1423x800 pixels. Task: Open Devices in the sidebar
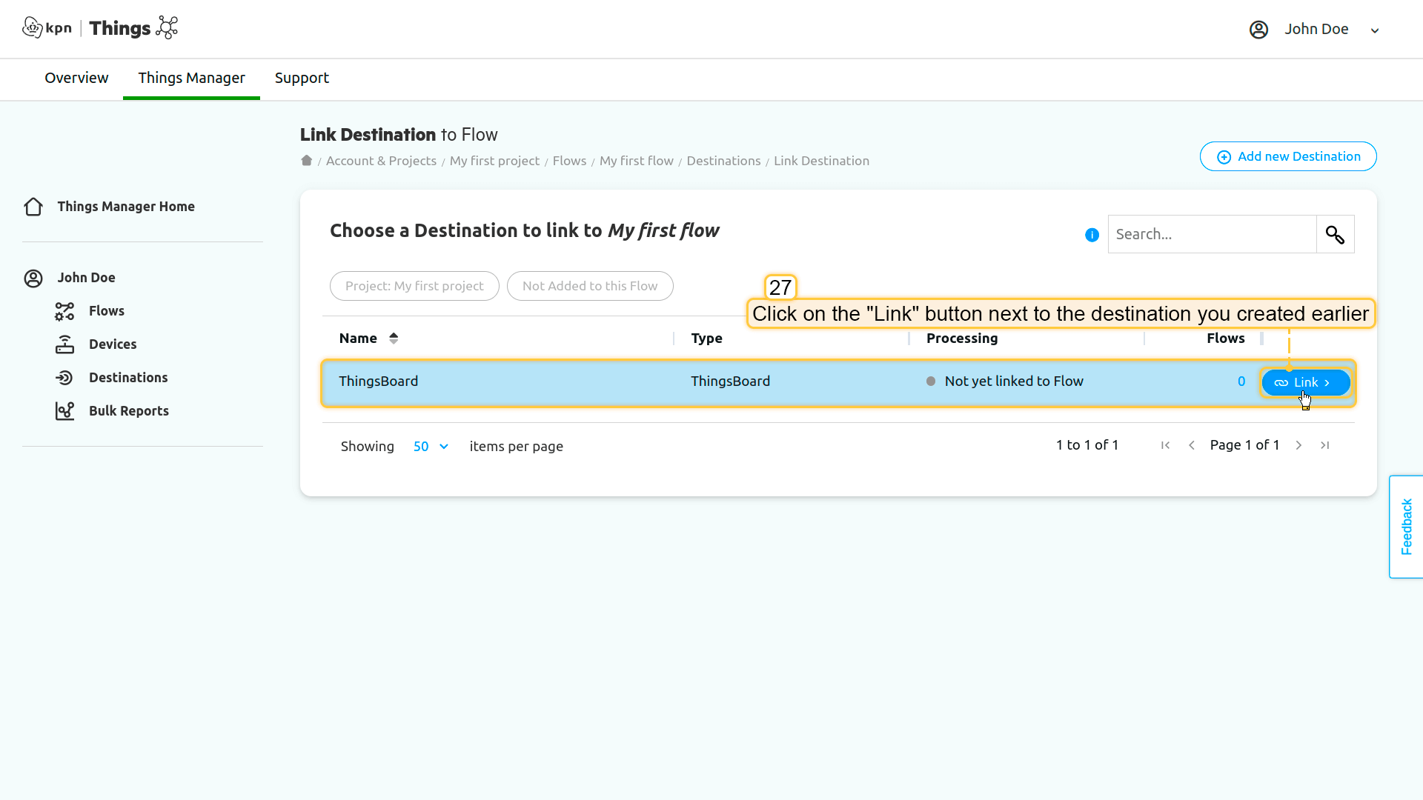coord(112,344)
